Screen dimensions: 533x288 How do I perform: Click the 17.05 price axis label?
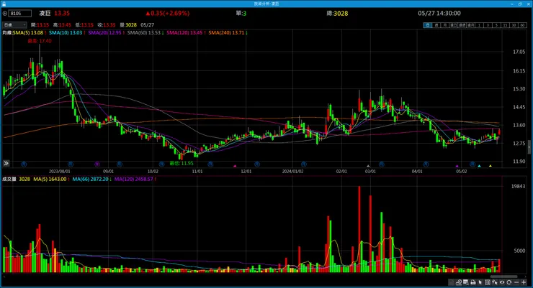pyautogui.click(x=519, y=52)
